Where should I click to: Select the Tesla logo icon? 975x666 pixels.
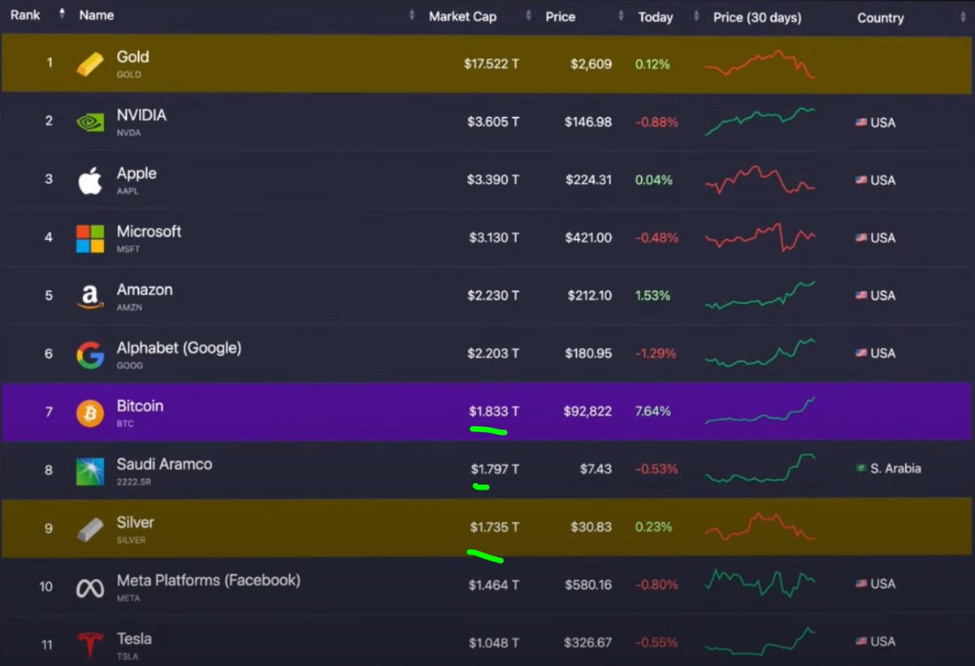click(89, 642)
